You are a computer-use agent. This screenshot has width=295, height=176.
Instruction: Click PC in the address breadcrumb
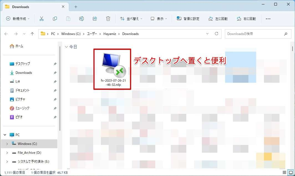pos(53,34)
